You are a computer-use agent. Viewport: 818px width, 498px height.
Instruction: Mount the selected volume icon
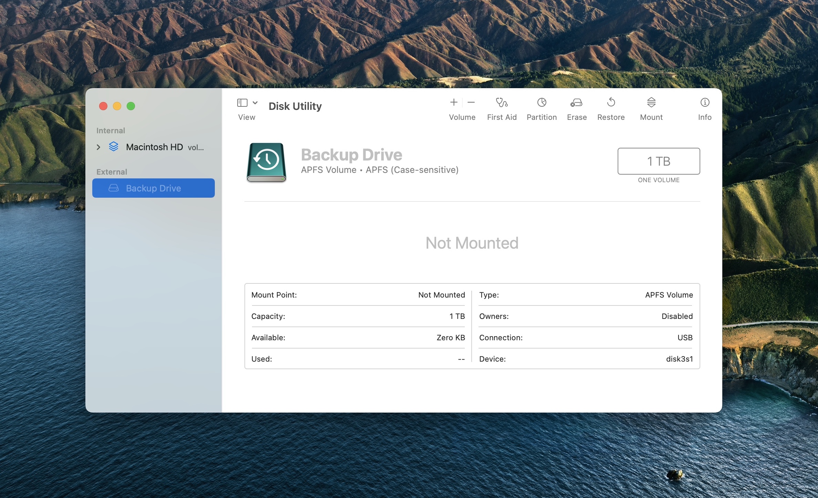coord(651,102)
